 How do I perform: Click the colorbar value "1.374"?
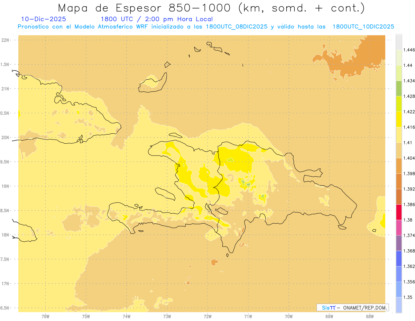(409, 235)
